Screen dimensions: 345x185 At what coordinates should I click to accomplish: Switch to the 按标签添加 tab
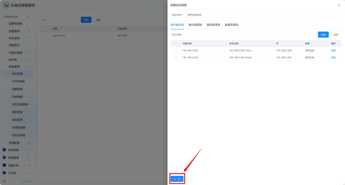coord(213,25)
